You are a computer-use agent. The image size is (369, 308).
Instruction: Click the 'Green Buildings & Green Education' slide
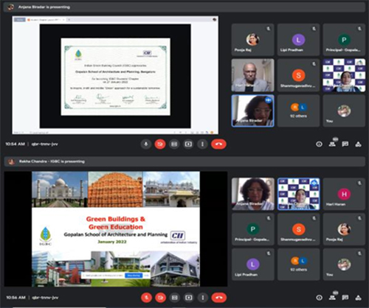116,229
